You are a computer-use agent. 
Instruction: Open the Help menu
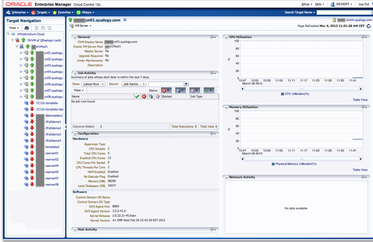pyautogui.click(x=319, y=4)
